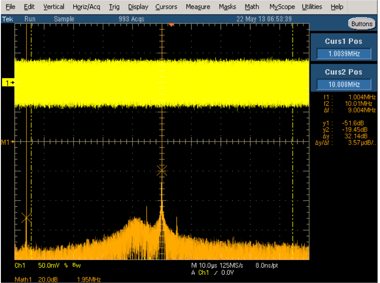
Task: Click the Buttons button
Action: click(362, 24)
